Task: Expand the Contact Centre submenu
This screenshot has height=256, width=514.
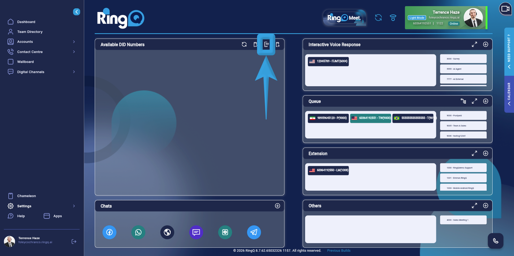Action: tap(74, 52)
